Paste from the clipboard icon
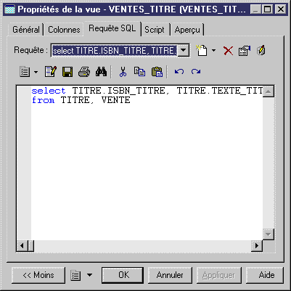 tap(157, 72)
